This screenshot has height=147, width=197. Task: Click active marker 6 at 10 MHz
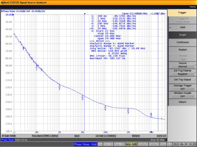(x=151, y=116)
